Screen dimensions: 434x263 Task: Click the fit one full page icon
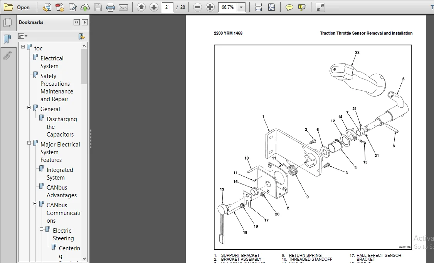pyautogui.click(x=271, y=7)
